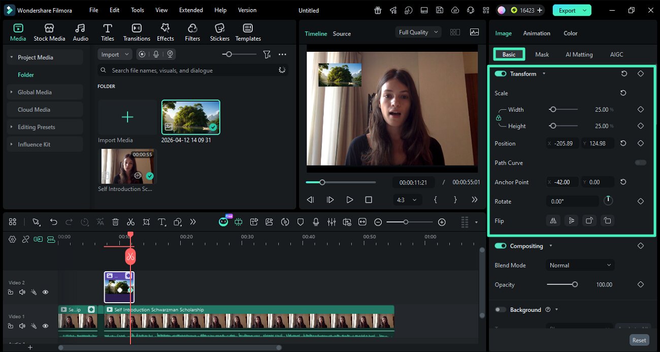
Task: Open the Filters tab
Action: pos(192,33)
